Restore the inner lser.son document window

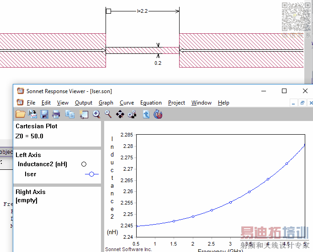click(302, 103)
